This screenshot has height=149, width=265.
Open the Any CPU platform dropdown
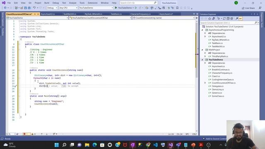coord(68,8)
